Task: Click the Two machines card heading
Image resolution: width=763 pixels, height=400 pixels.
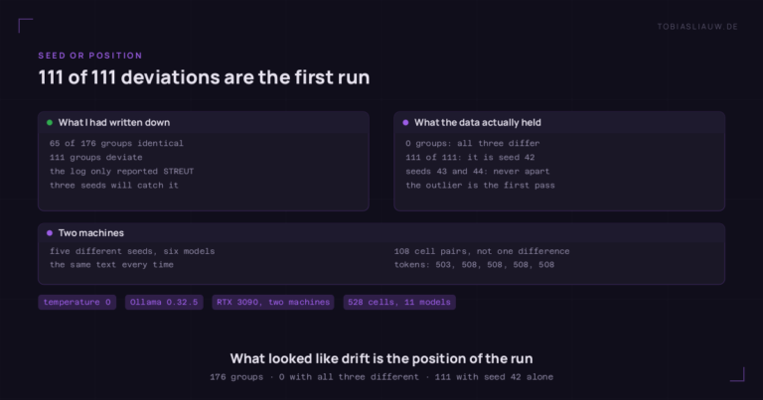Action: point(91,233)
